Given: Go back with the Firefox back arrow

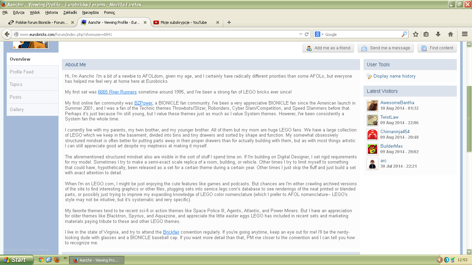Looking at the screenshot, I should (7, 34).
